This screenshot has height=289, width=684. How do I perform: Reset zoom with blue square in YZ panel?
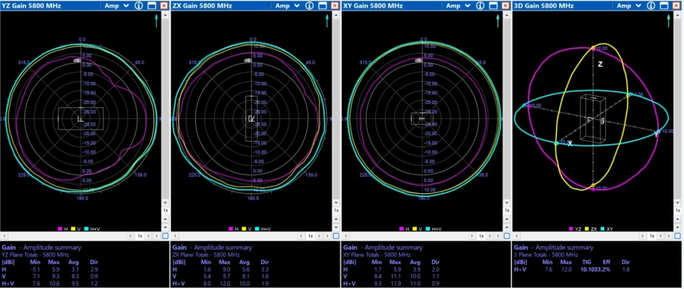click(166, 236)
